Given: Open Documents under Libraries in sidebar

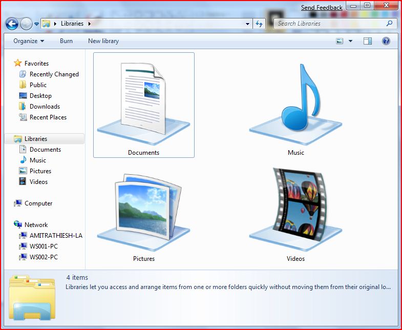Looking at the screenshot, I should coord(45,149).
